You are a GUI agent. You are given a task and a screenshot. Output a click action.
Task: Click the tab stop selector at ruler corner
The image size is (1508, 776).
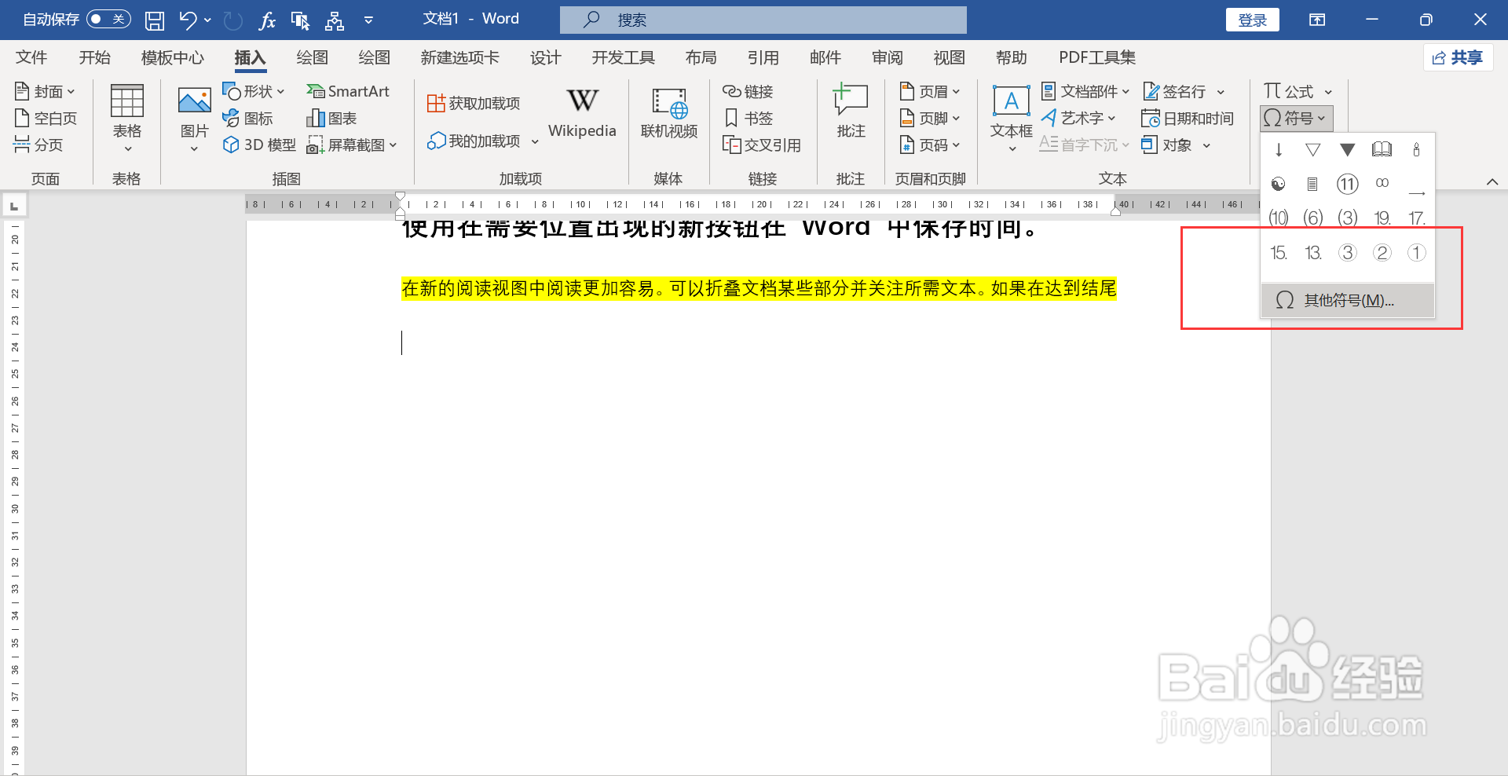[x=14, y=206]
